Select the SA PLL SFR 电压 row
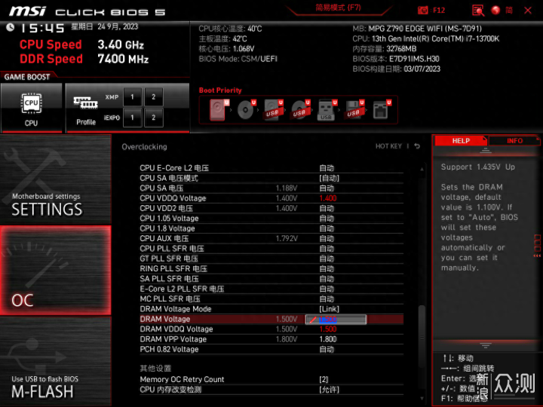Image resolution: width=543 pixels, height=407 pixels. [271, 279]
